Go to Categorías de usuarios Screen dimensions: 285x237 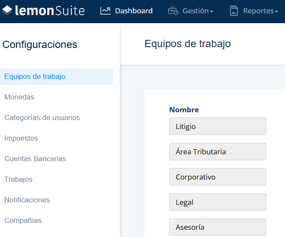[x=42, y=117]
